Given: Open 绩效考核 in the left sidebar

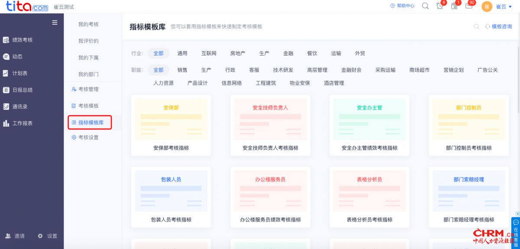Looking at the screenshot, I should 22,40.
